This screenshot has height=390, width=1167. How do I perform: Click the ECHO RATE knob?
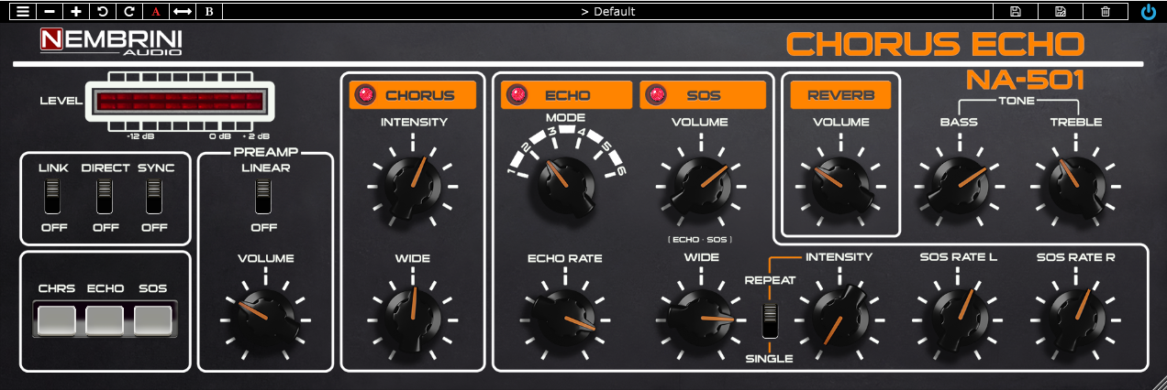[x=566, y=320]
